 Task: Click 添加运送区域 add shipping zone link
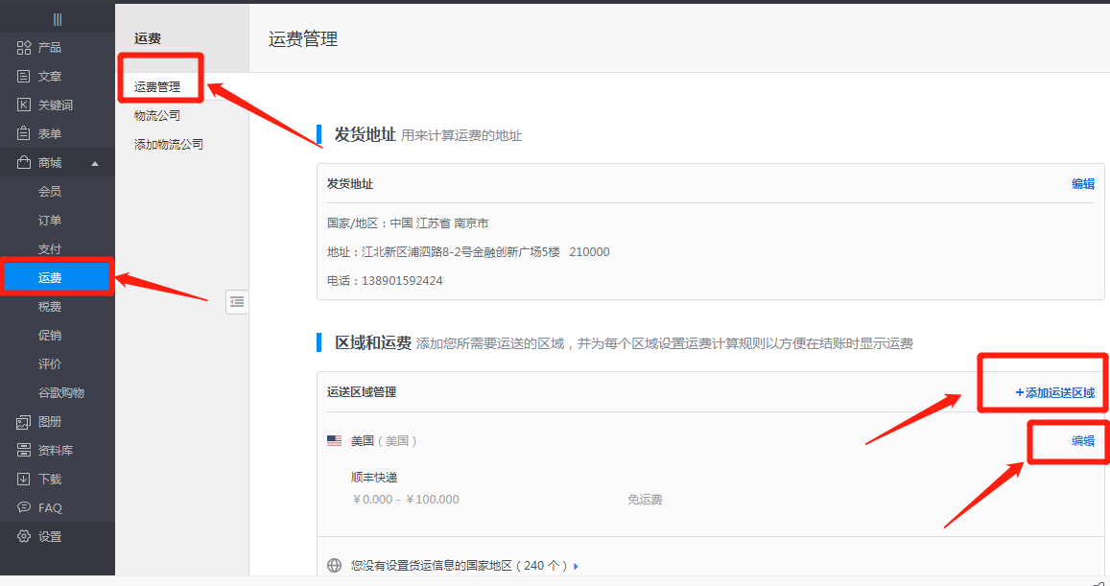click(1054, 392)
